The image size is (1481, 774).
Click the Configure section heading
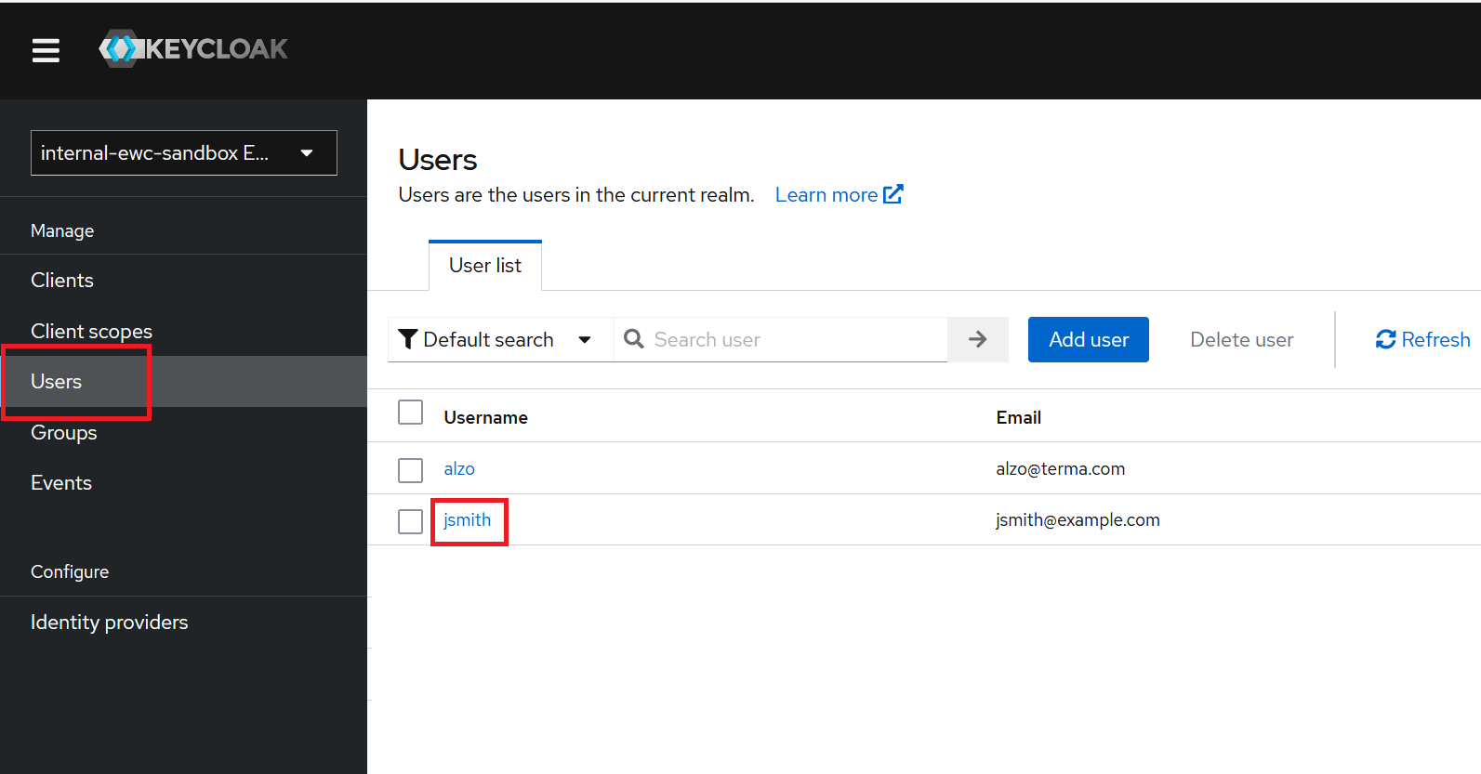[70, 571]
